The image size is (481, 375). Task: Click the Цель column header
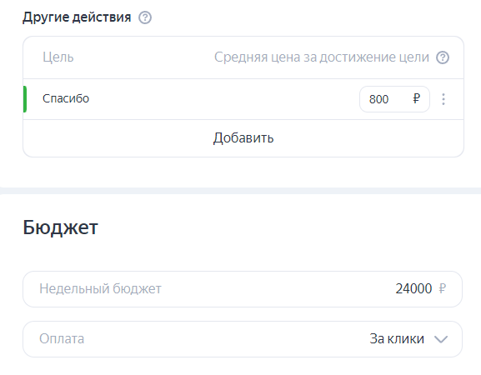[58, 57]
